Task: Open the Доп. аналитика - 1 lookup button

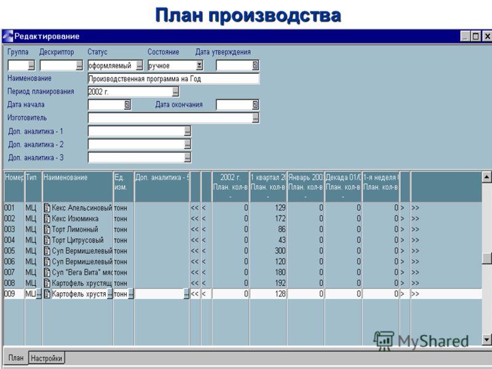Action: click(x=188, y=131)
